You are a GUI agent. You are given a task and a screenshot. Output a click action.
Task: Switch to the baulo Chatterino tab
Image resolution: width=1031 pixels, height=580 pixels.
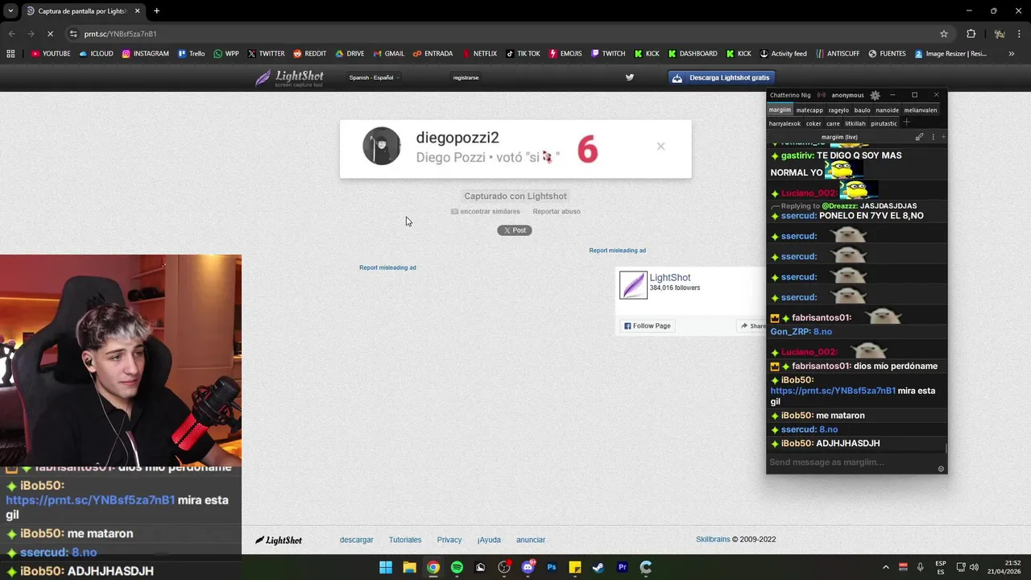coord(863,110)
